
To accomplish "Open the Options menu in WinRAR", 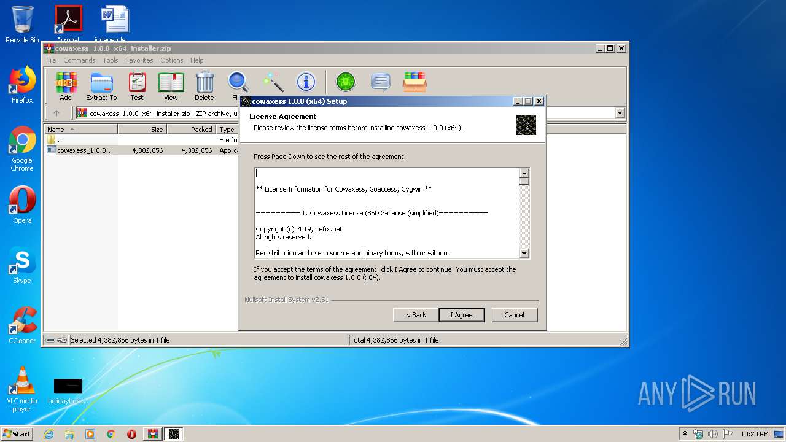I will coord(172,60).
